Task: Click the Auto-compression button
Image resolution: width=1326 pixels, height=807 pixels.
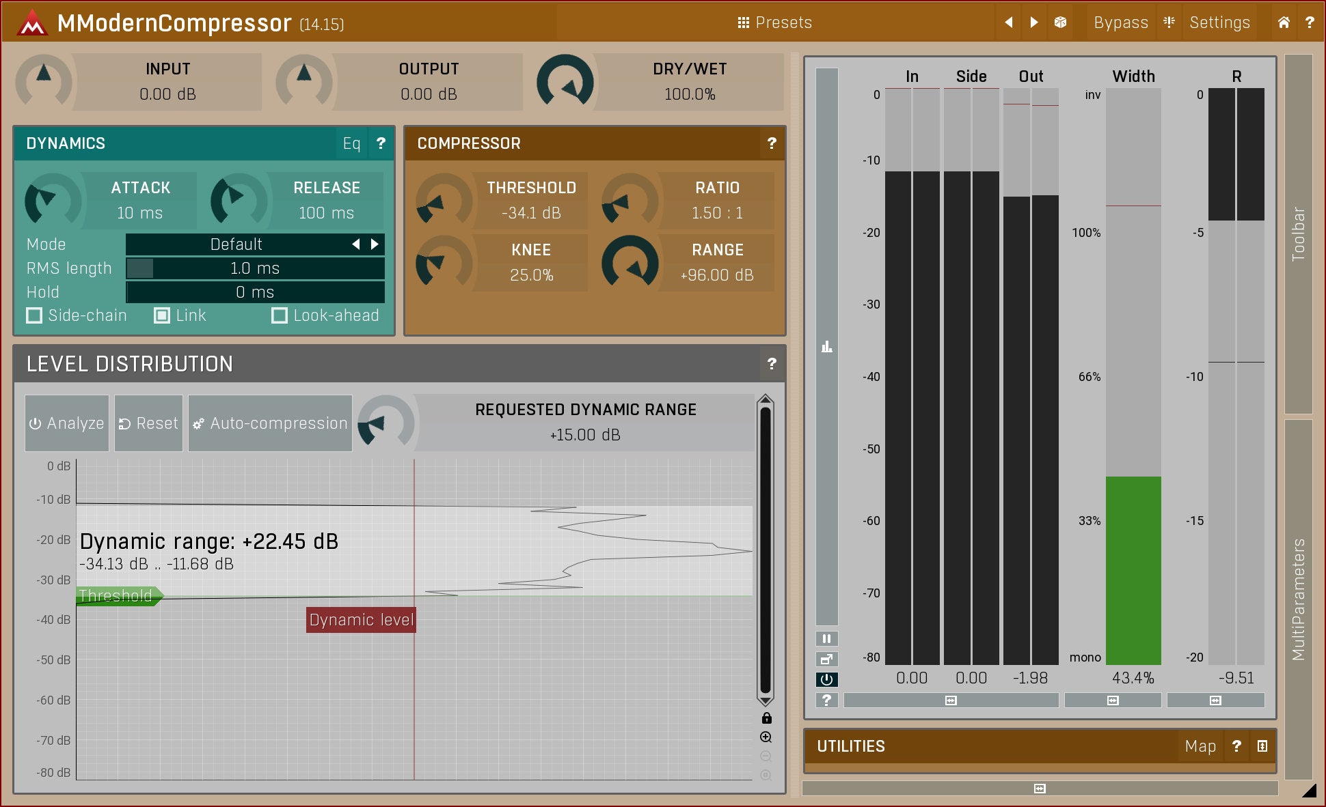Action: [270, 423]
